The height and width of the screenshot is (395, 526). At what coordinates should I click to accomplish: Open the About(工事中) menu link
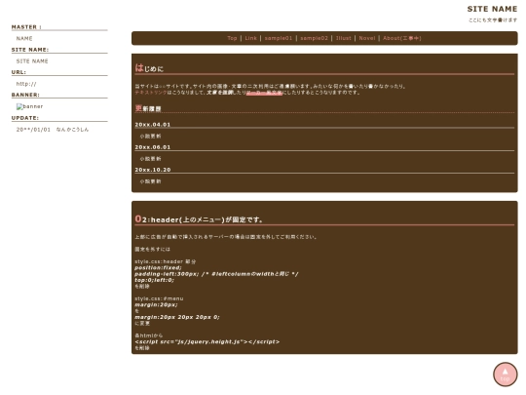click(402, 38)
